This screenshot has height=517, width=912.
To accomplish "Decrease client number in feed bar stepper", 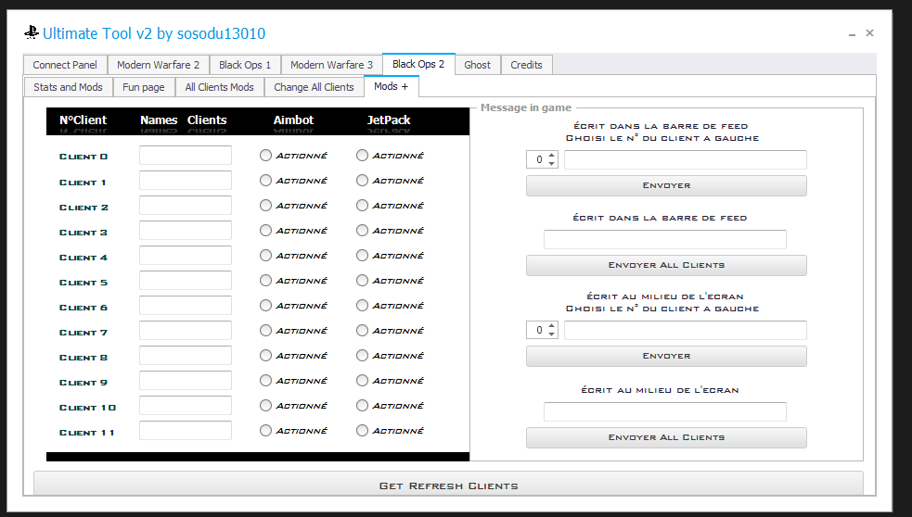I will coord(551,163).
